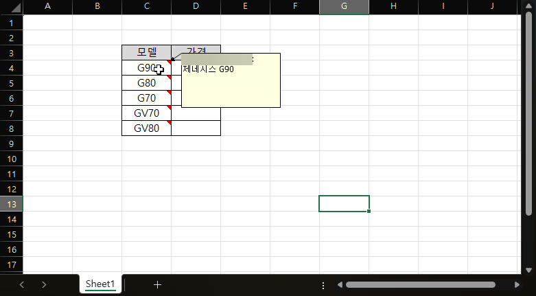Click horizontal scrollbar right arrow
The width and height of the screenshot is (536, 296).
[517, 285]
